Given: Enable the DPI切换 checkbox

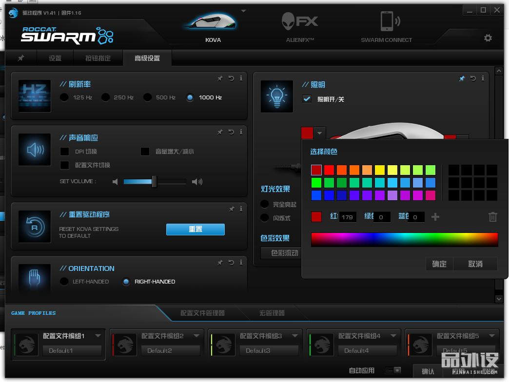Looking at the screenshot, I should tap(64, 152).
